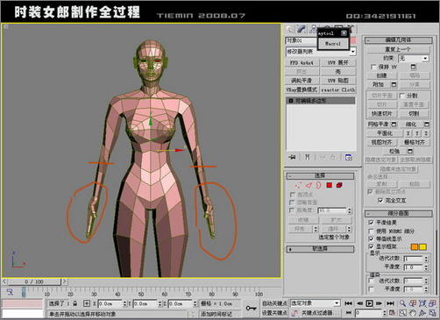Go to start of animation

point(348,303)
